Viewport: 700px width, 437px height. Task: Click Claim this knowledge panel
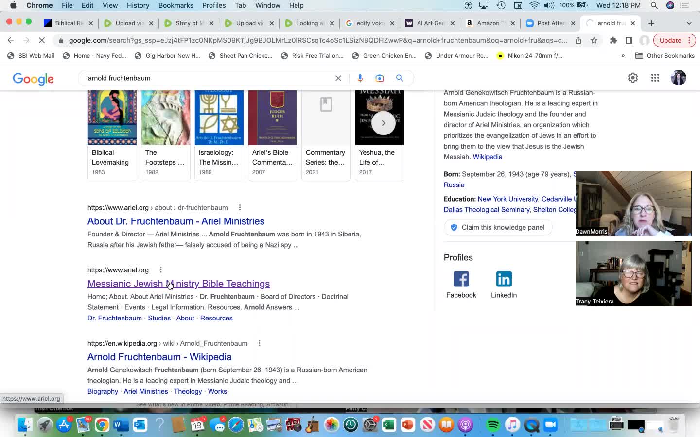(498, 227)
